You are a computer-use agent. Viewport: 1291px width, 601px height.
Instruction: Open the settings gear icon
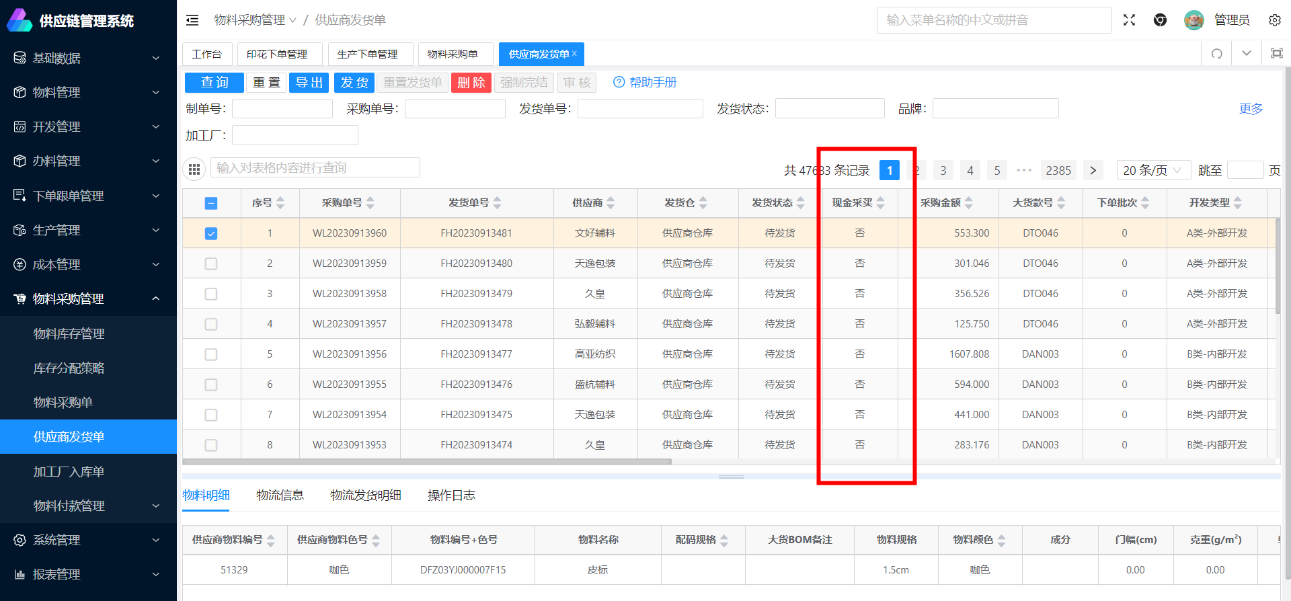(1274, 20)
